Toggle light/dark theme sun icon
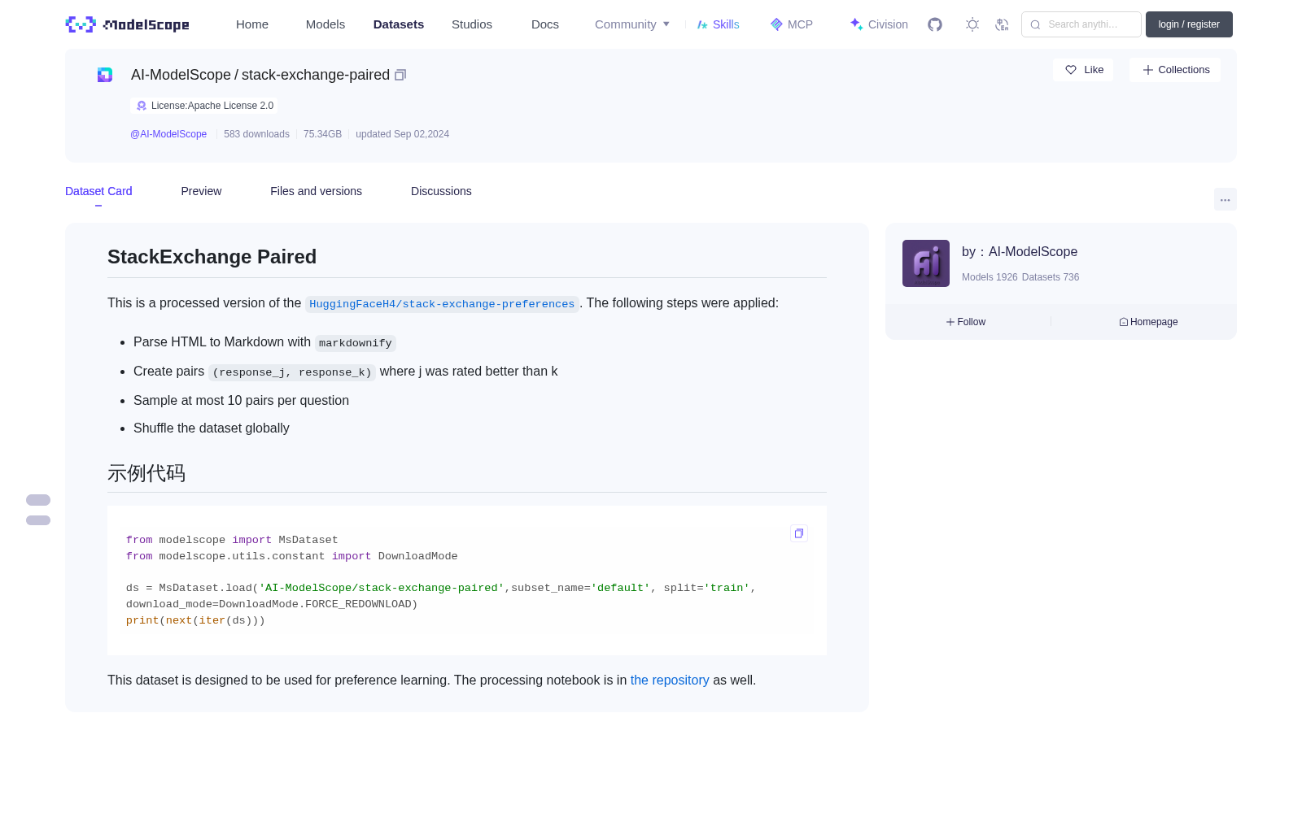This screenshot has height=813, width=1302. 972,24
